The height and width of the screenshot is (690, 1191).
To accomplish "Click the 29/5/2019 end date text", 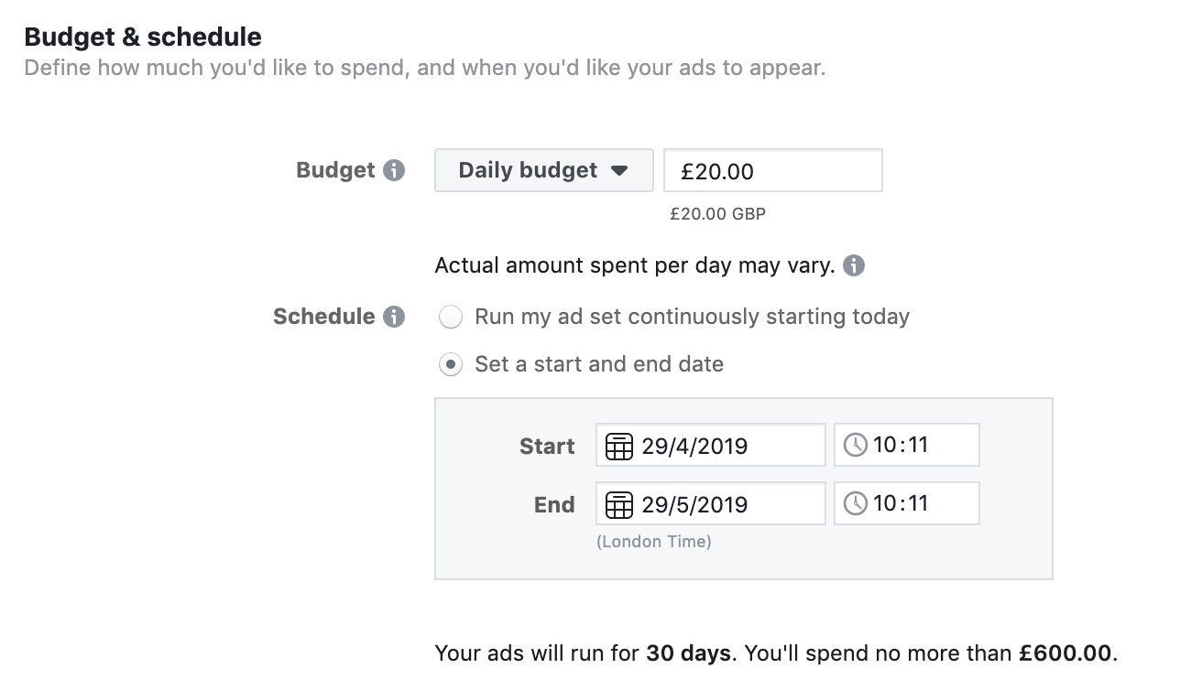I will point(694,504).
